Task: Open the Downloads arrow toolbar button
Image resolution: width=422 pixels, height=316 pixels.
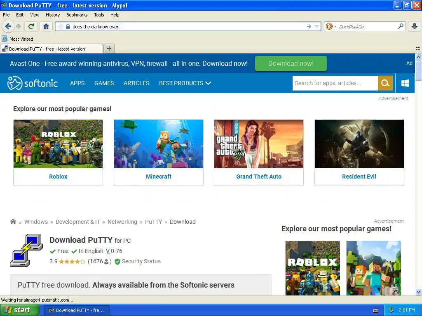Action: [415, 26]
